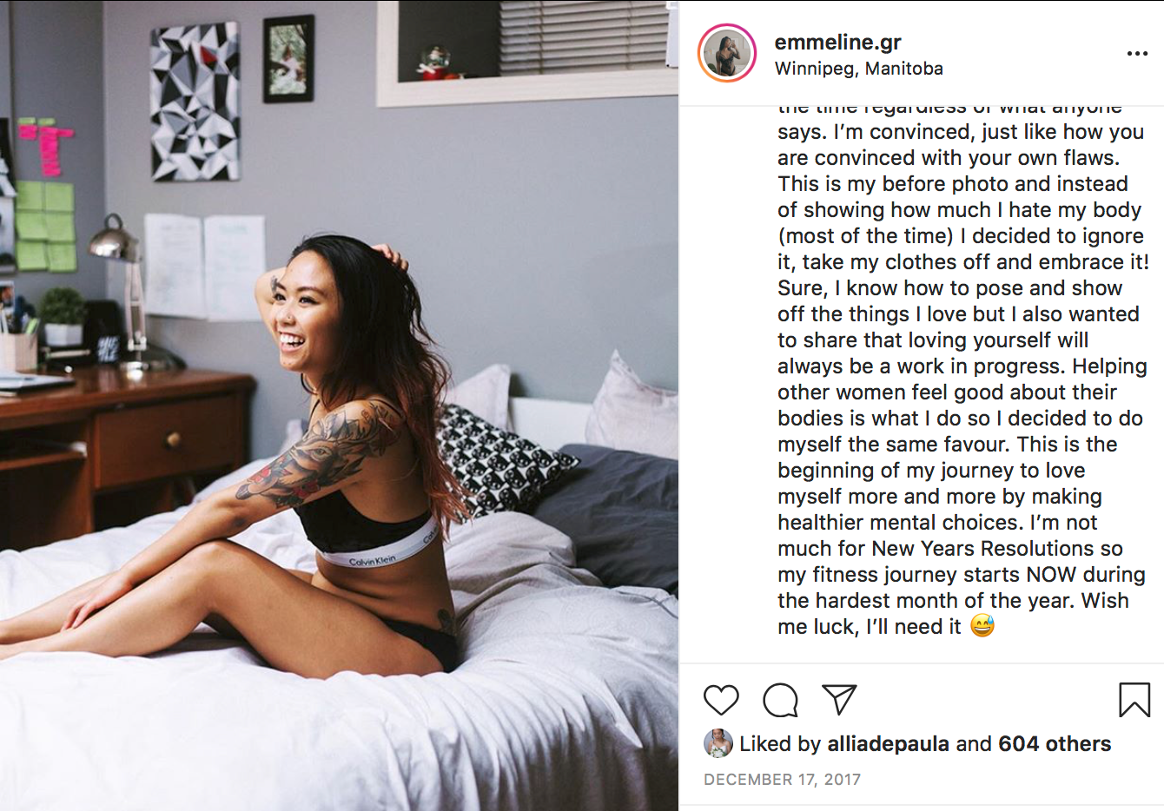Click the sweat-smile emoji ending the caption
1164x811 pixels.
(982, 625)
